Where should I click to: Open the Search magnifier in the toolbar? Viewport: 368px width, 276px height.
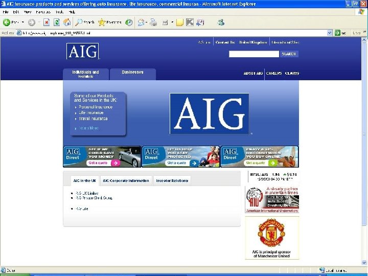[x=85, y=22]
